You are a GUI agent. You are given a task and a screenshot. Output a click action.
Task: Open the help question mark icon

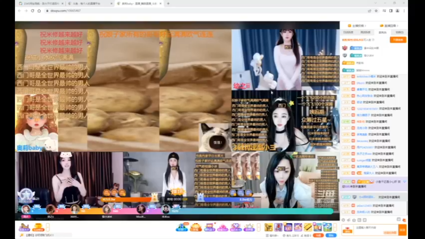(373, 40)
